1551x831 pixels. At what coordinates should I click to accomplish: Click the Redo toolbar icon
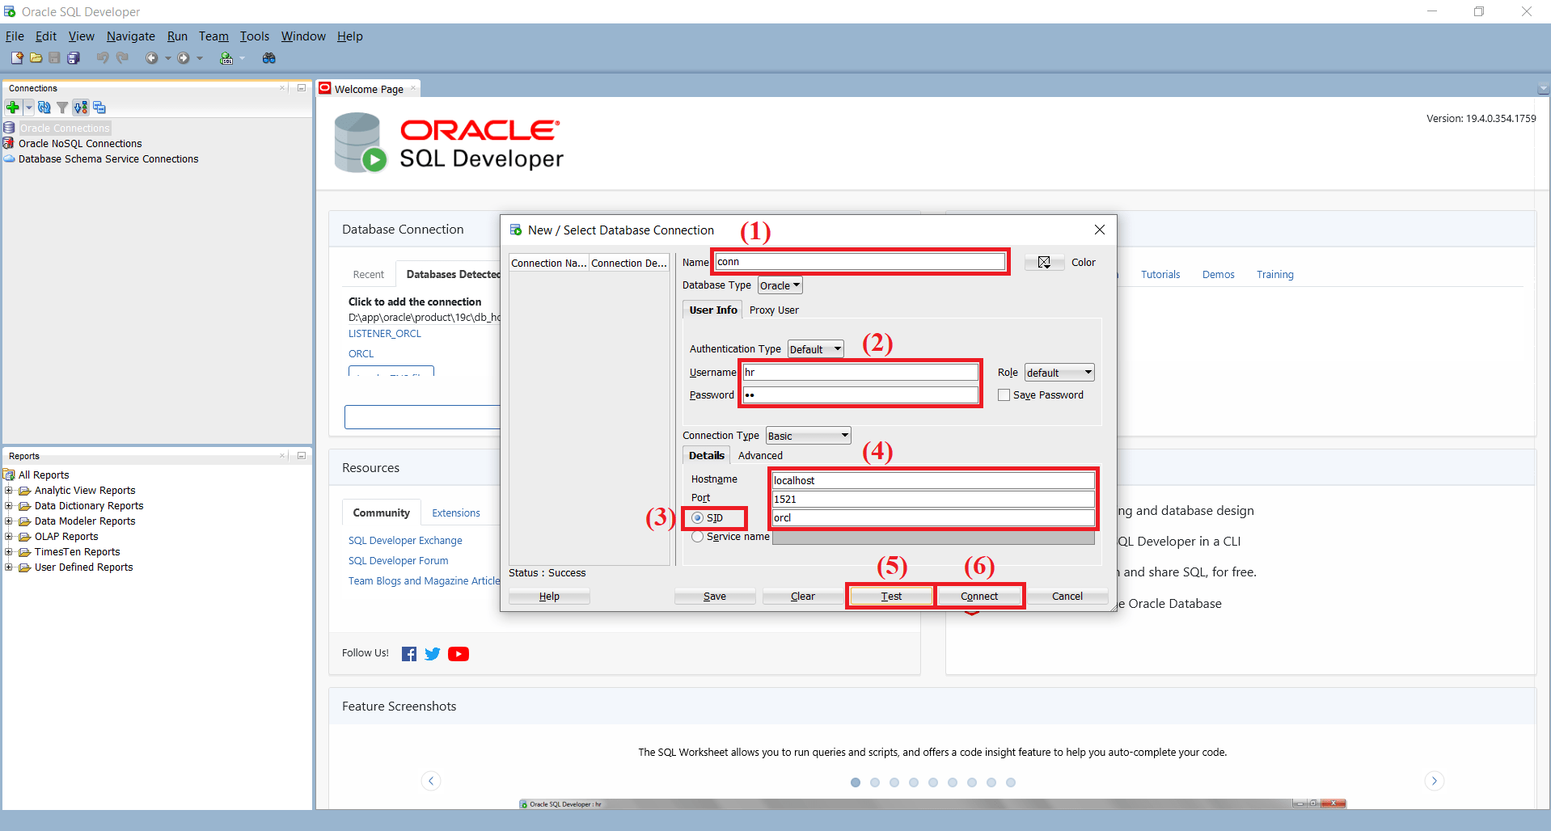click(x=122, y=58)
